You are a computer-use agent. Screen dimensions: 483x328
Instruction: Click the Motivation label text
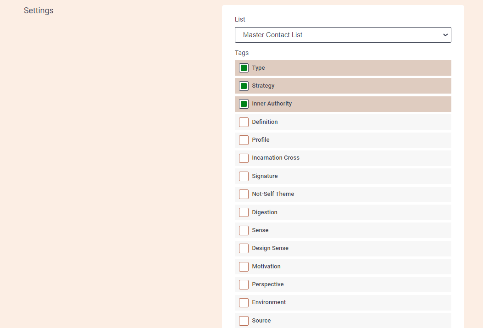coord(266,267)
